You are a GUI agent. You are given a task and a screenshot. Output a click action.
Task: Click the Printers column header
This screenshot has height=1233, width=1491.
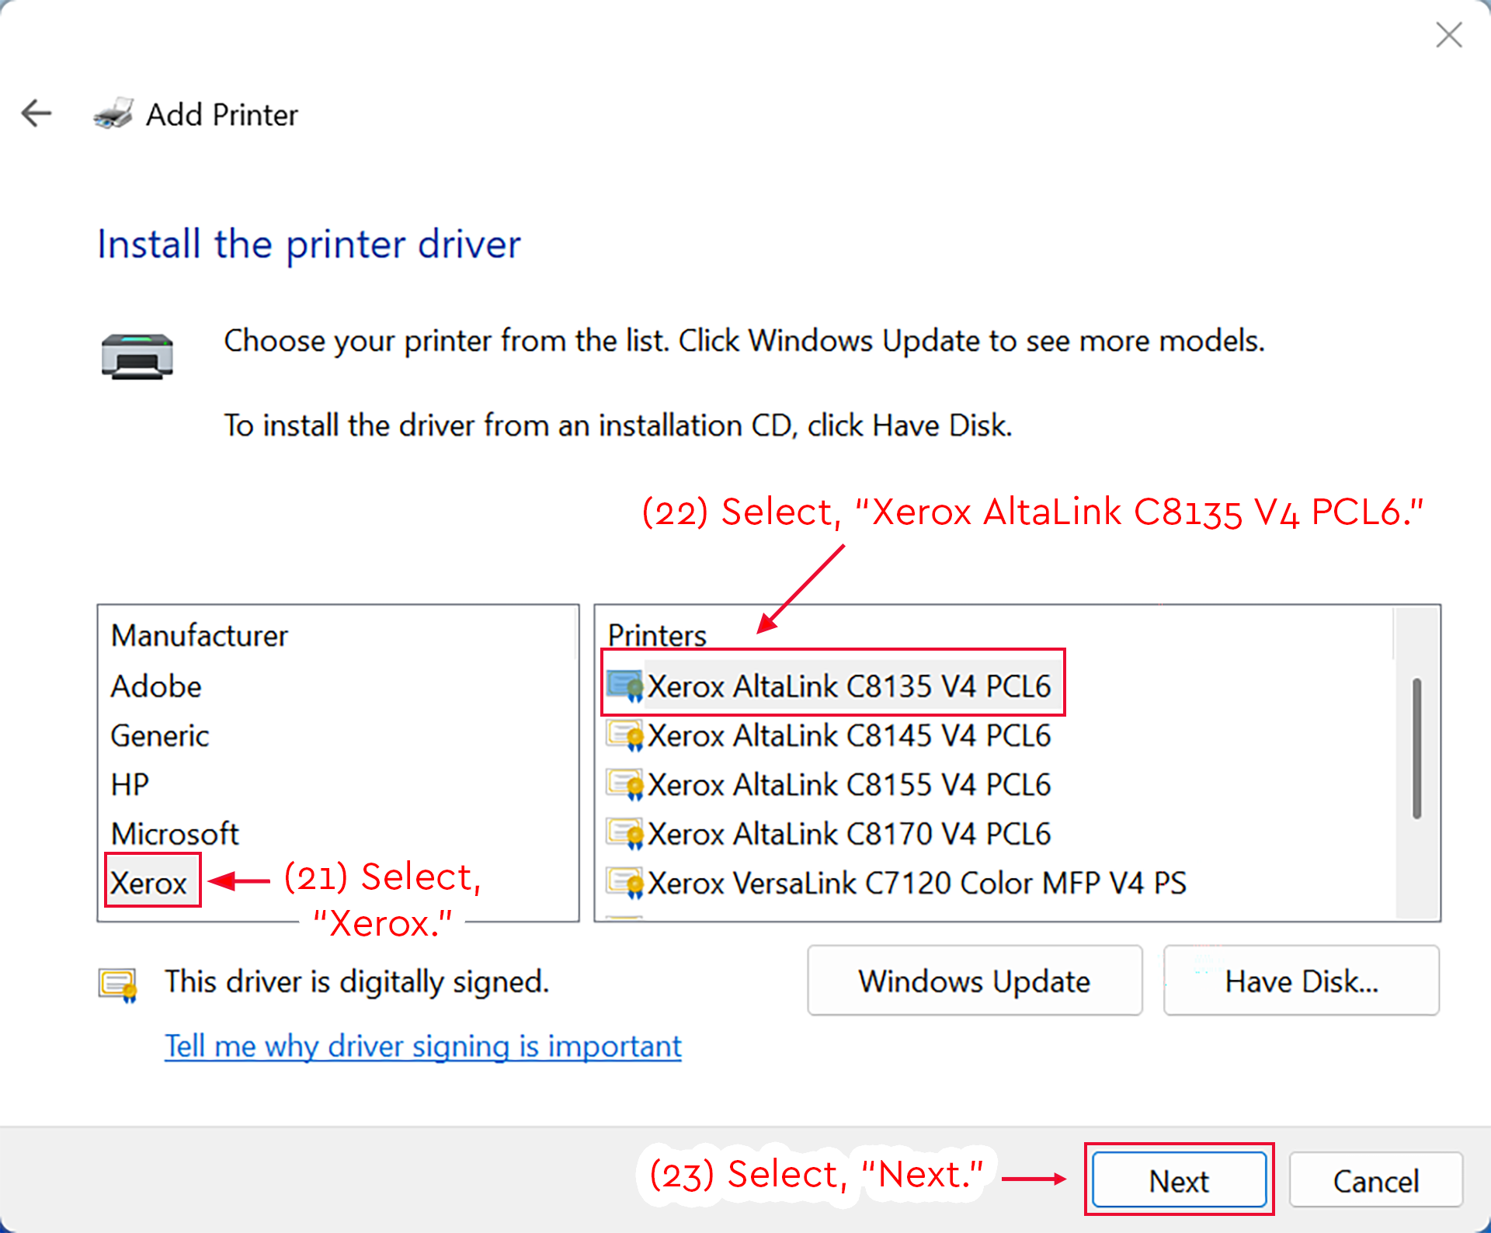(x=657, y=635)
